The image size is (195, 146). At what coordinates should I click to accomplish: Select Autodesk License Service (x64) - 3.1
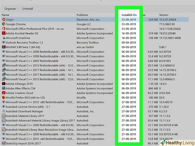click(28, 107)
